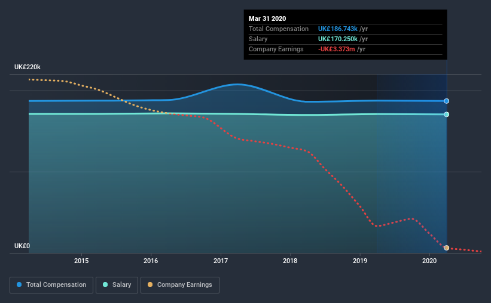Click the 2017 x-axis label
The image size is (491, 303).
pos(221,261)
